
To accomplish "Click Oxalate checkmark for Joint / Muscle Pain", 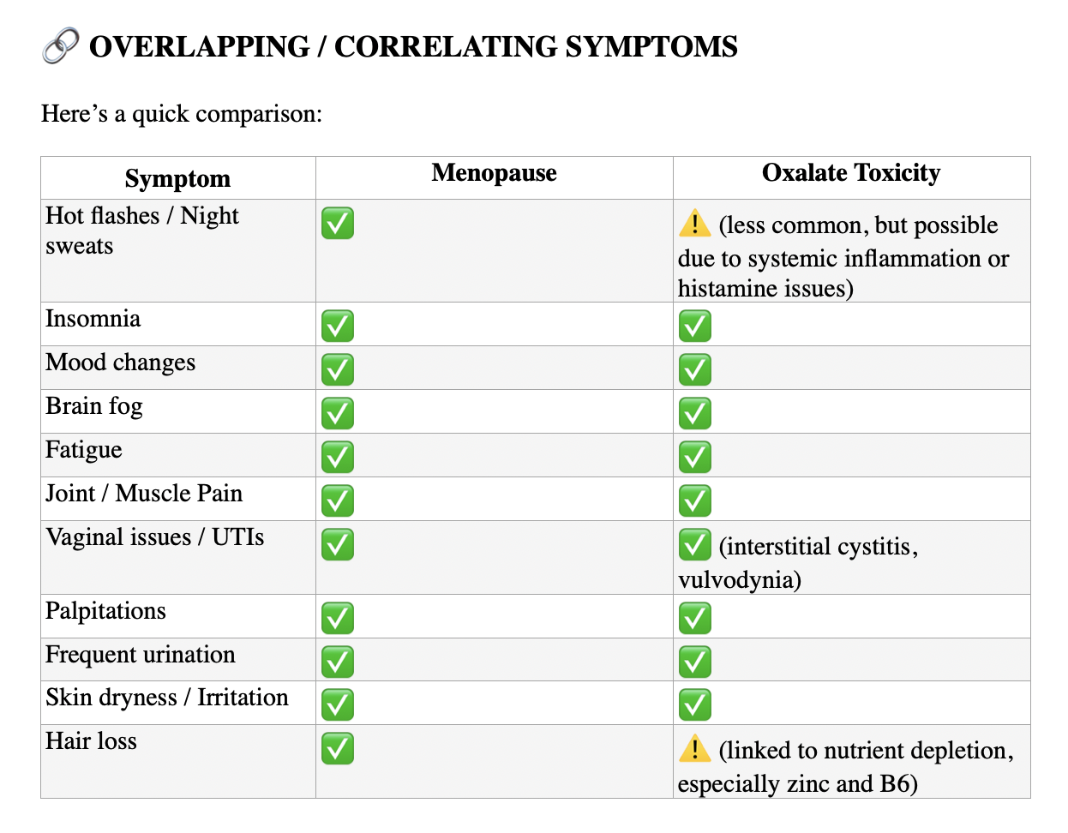I will (695, 500).
